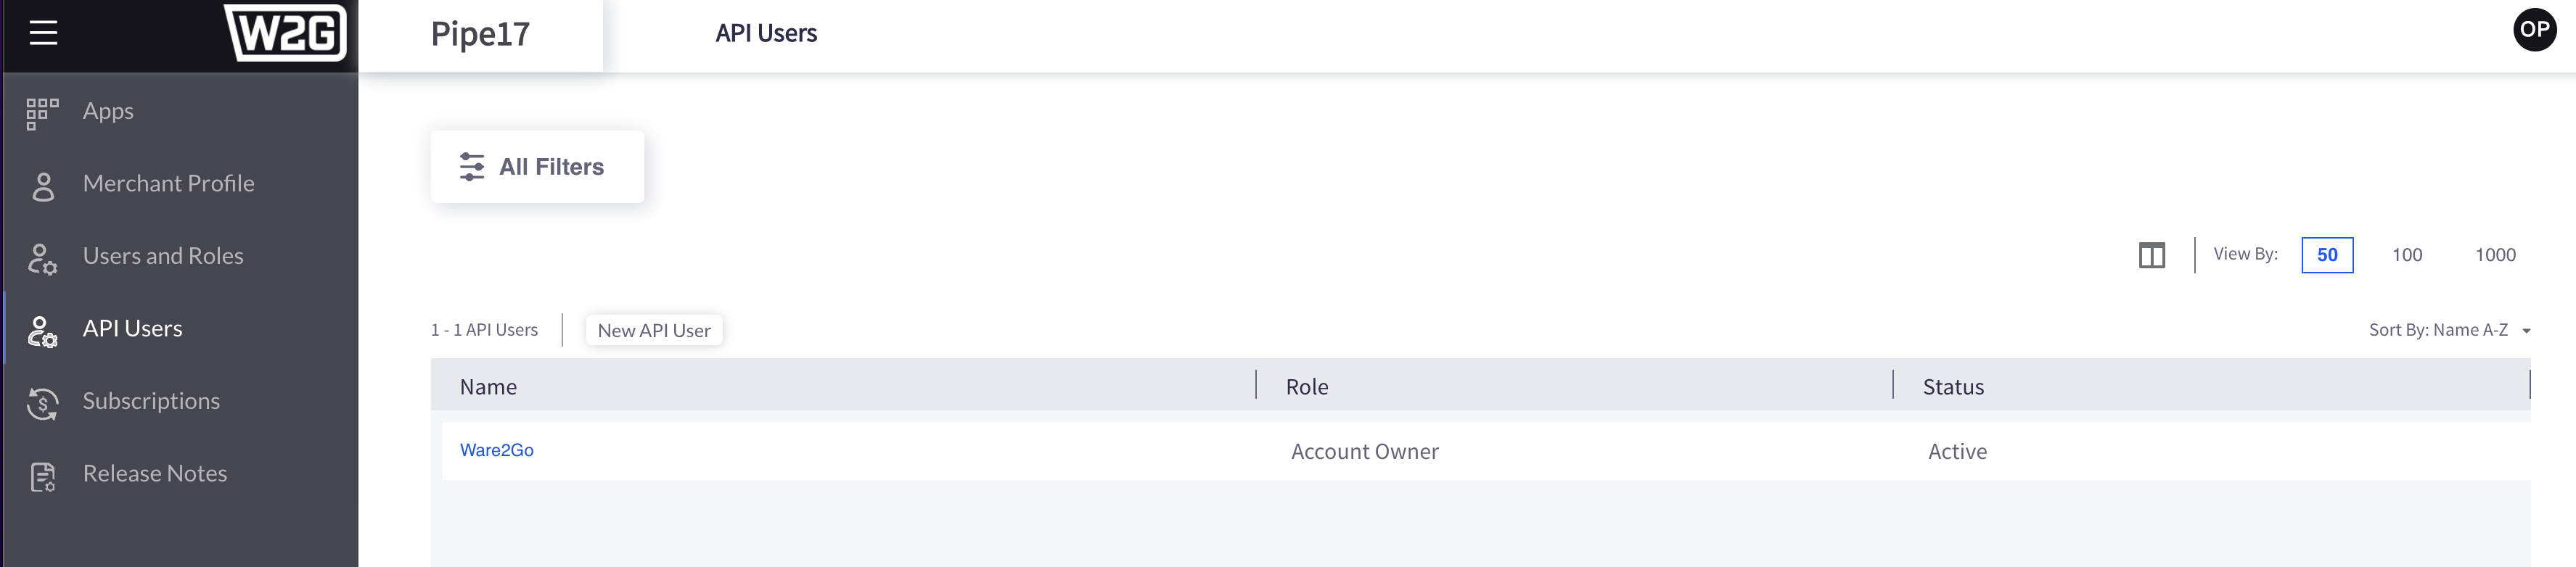The image size is (2576, 567).
Task: Click the Subscriptions dollar-cycle icon
Action: point(42,403)
